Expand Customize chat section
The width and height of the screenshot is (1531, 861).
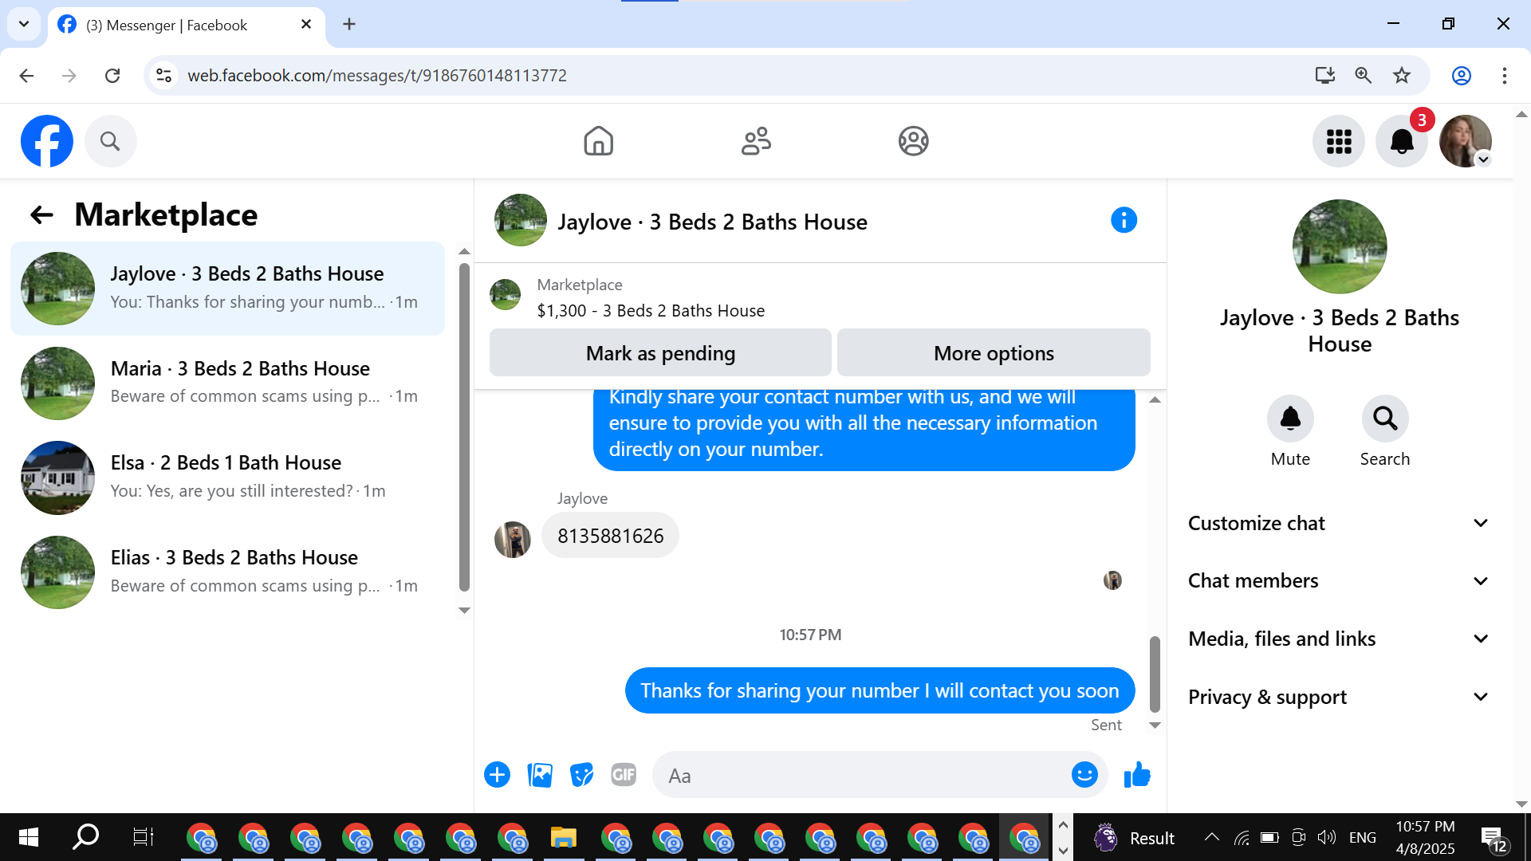click(x=1338, y=523)
